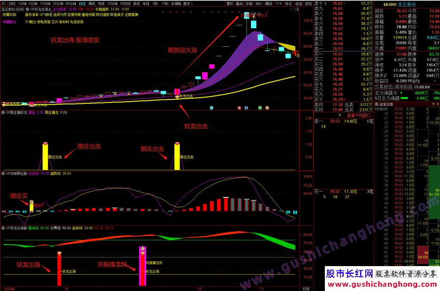Switch to the 分时 chart tab

pos(12,3)
